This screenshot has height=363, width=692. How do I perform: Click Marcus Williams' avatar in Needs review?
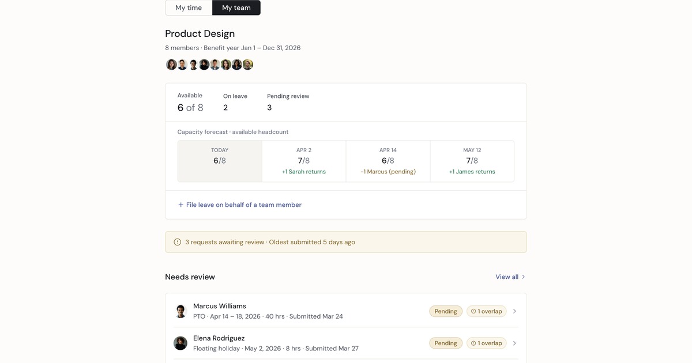tap(180, 311)
